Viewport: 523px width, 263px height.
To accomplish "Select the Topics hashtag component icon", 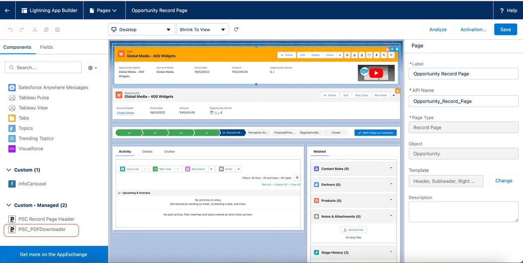I will click(x=12, y=128).
